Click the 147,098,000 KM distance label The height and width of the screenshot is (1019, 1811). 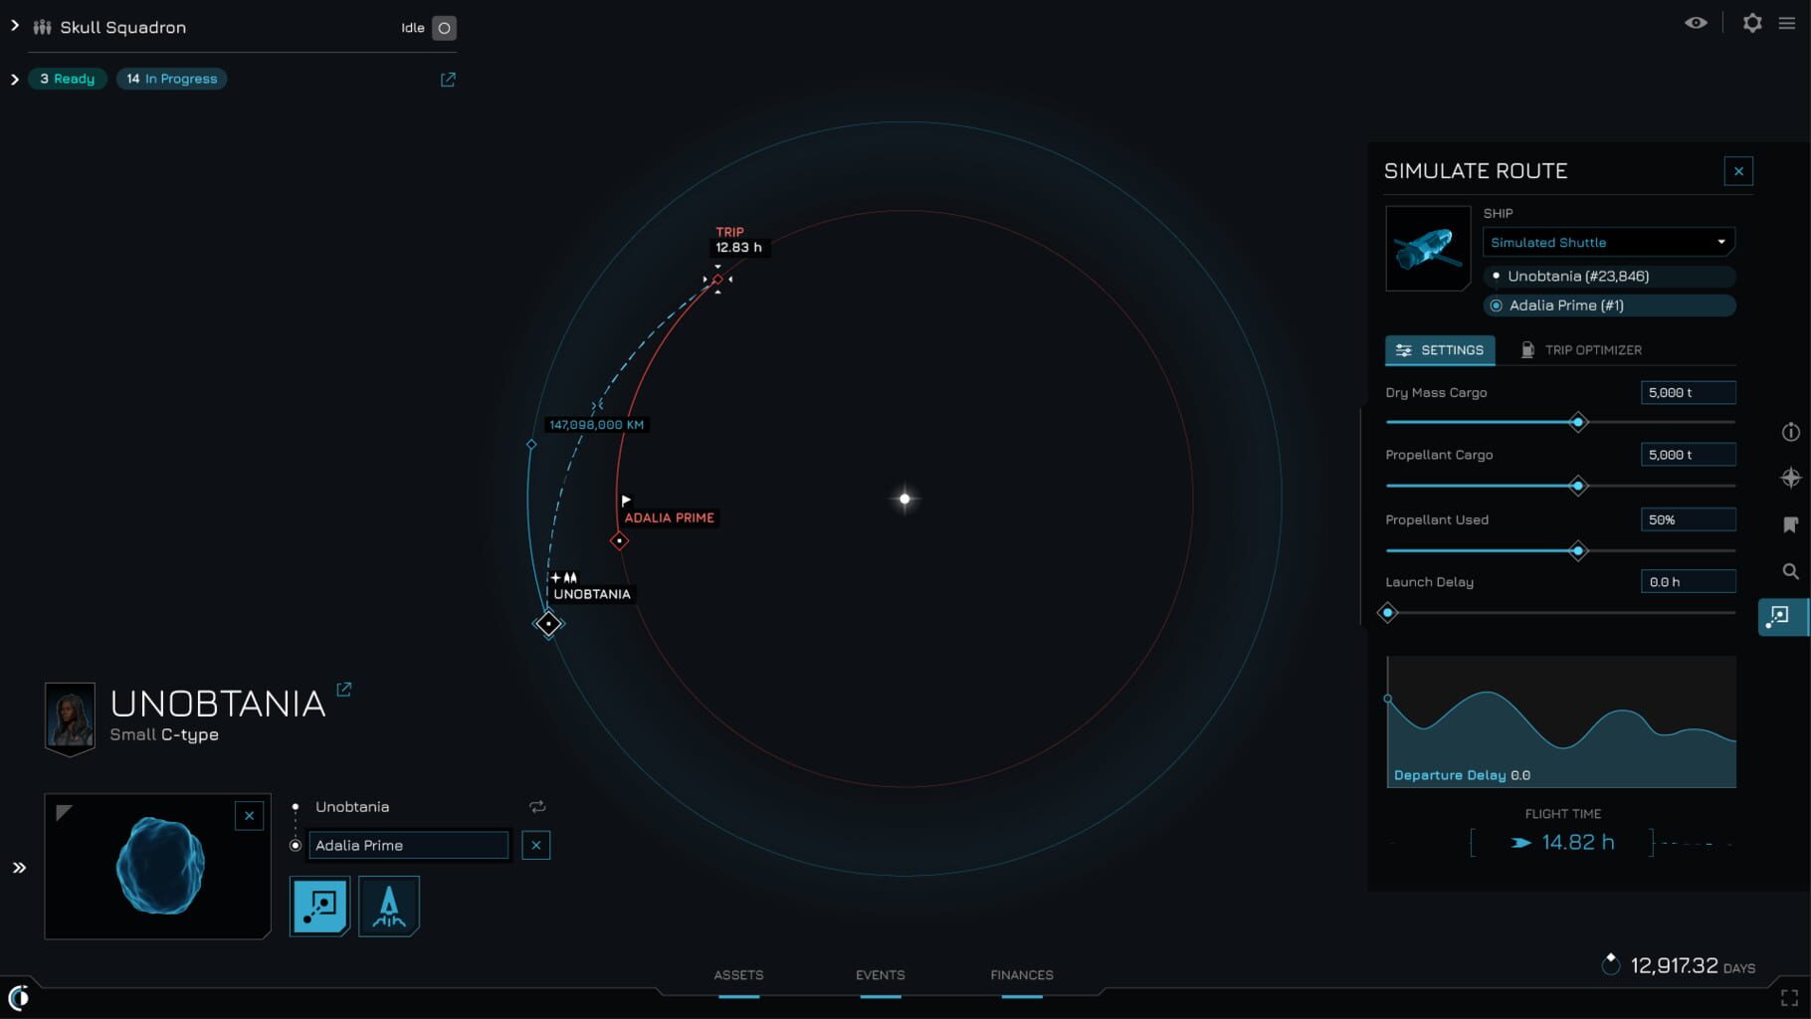(596, 425)
